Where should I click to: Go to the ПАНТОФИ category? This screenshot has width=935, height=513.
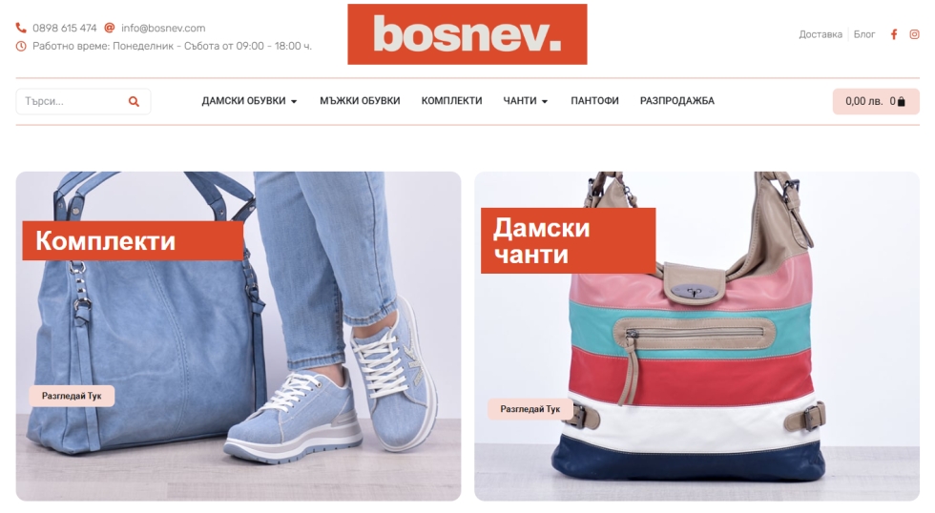pyautogui.click(x=594, y=101)
